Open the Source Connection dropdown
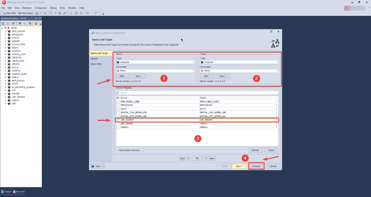The width and height of the screenshot is (371, 197). click(193, 71)
